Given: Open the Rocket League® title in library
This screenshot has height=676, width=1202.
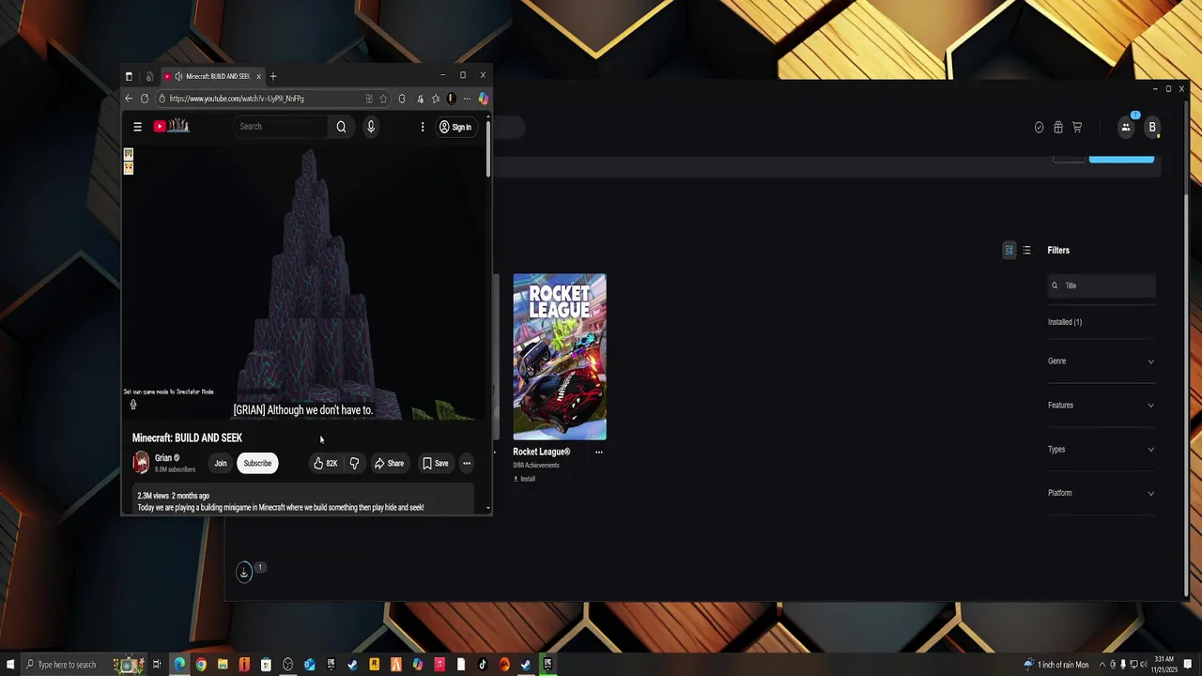Looking at the screenshot, I should coord(542,452).
